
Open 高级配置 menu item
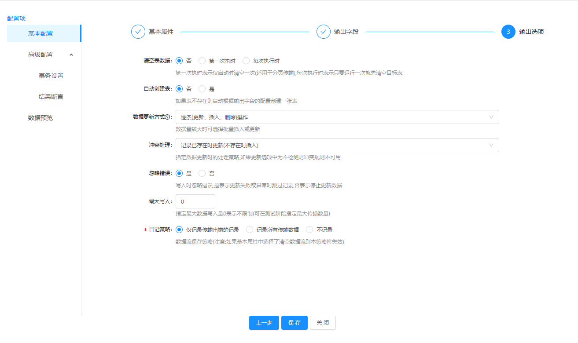pos(44,55)
